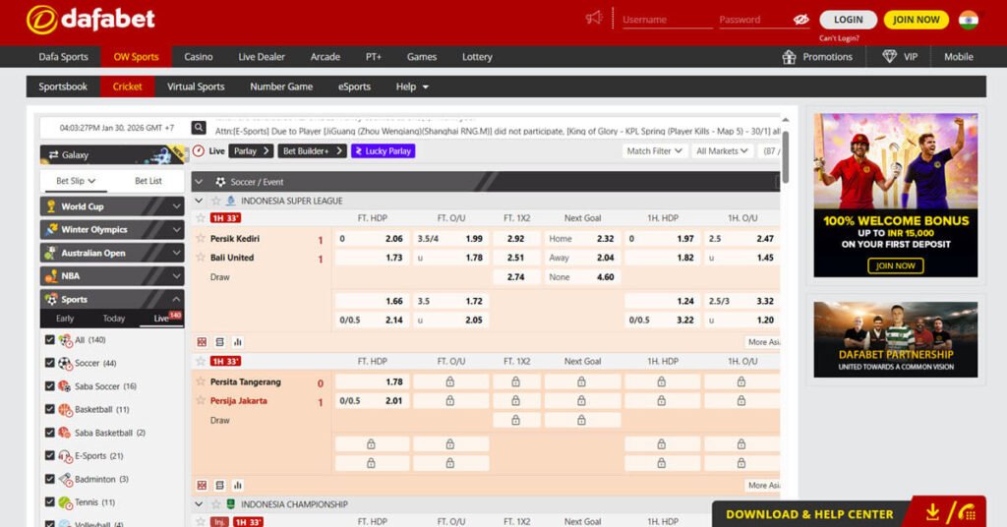Open scoreboard icon under Persik Kediri match
Viewport: 1007px width, 527px height.
click(x=202, y=342)
